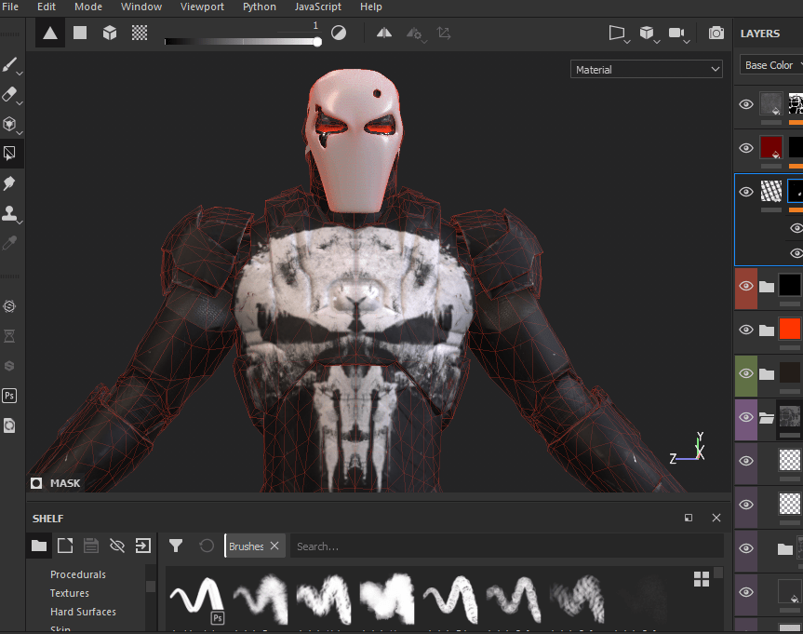Select Textures shelf category
Screen dimensions: 803x634
[x=70, y=593]
